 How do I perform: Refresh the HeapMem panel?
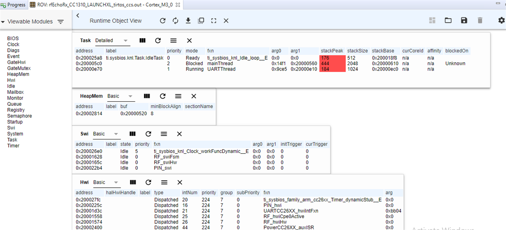[x=162, y=96]
